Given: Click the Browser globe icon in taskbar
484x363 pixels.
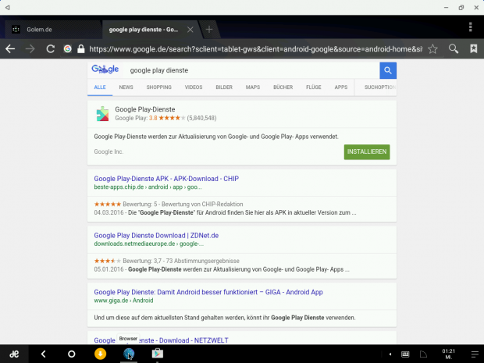Looking at the screenshot, I should coord(129,354).
